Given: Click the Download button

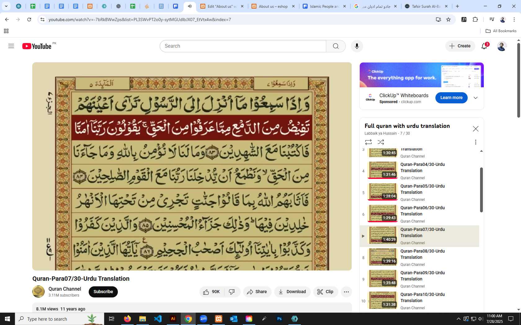Looking at the screenshot, I should (x=292, y=292).
